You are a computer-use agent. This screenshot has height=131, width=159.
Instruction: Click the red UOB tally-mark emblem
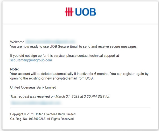69,12
